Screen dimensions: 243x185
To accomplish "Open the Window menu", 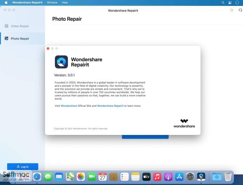I will 52,3.
